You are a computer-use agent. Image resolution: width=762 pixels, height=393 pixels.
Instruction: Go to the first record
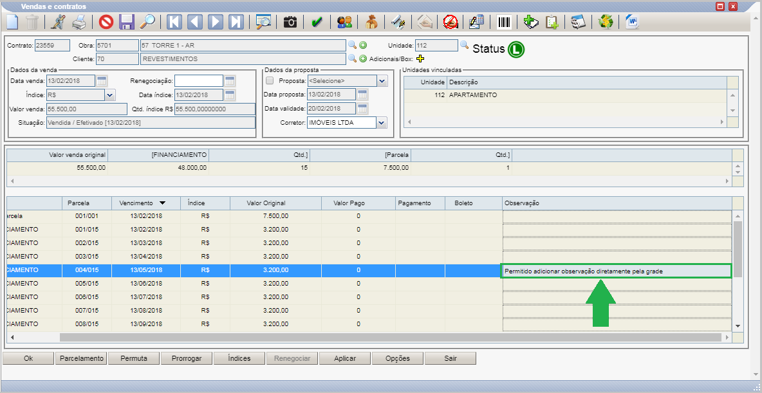point(174,22)
